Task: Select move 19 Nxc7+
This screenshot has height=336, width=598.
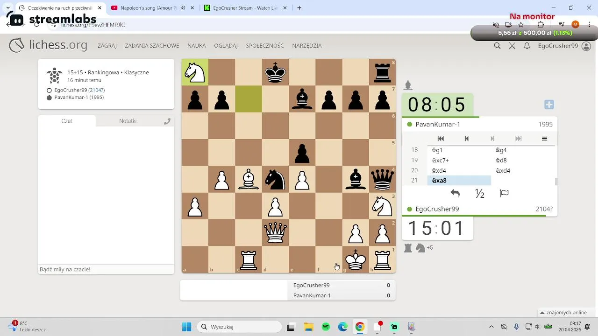Action: click(x=459, y=161)
